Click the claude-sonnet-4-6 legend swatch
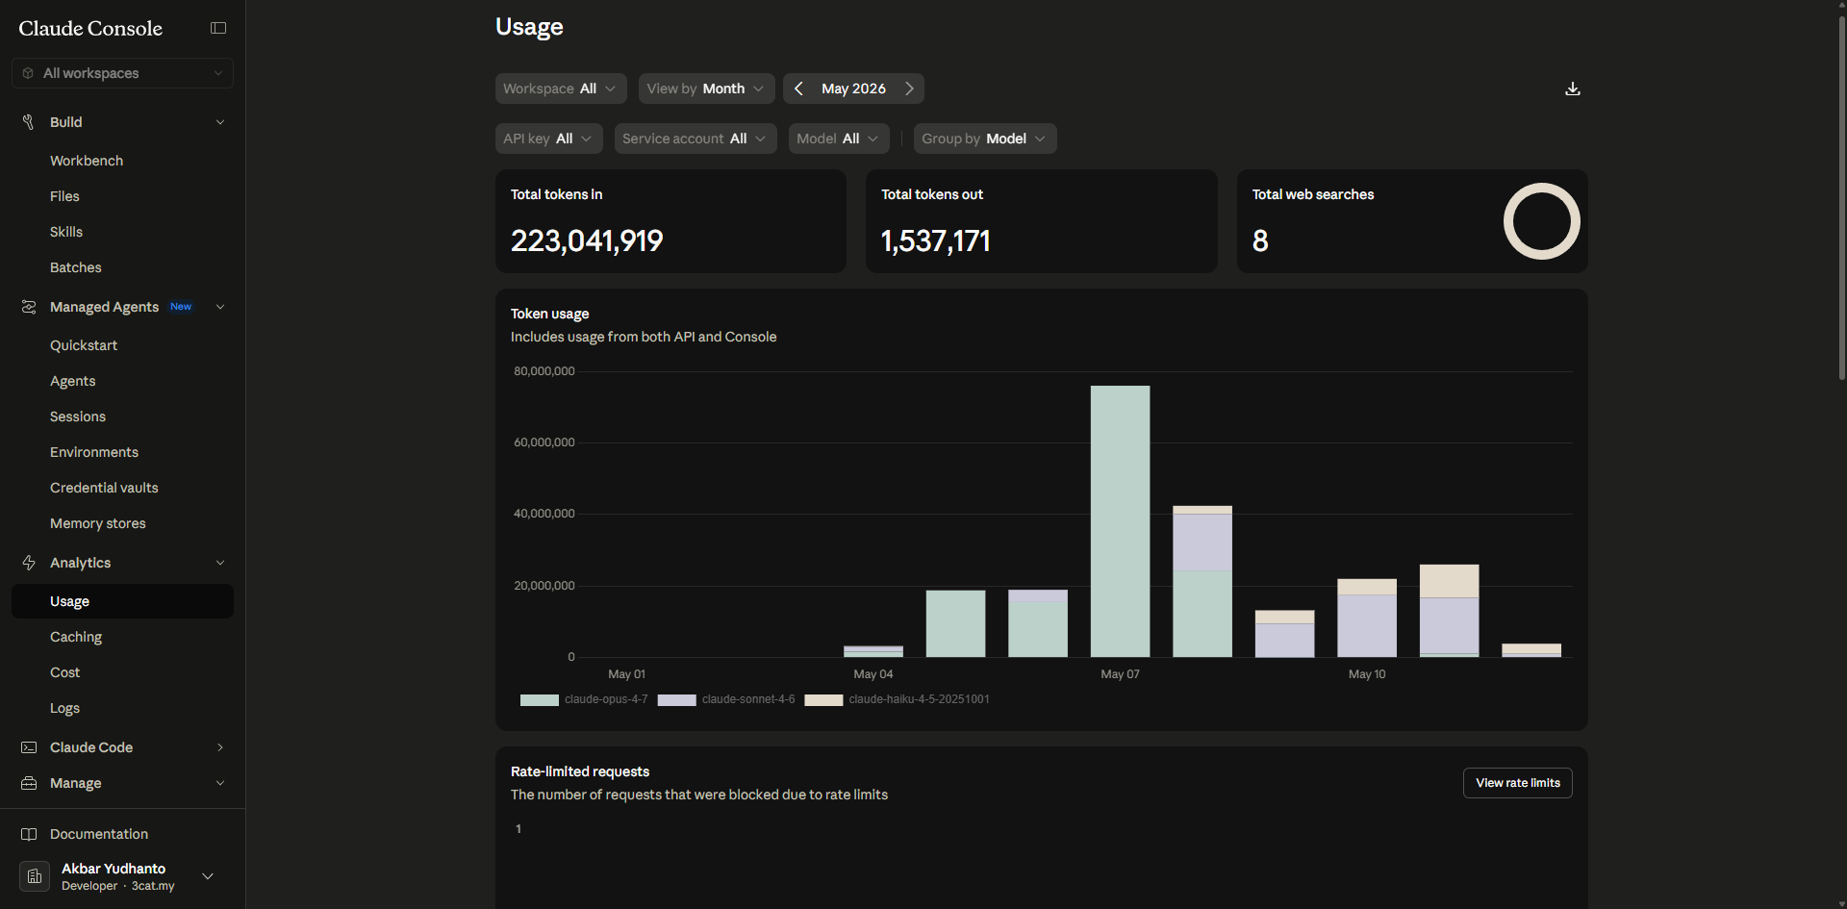The image size is (1847, 909). [x=676, y=700]
